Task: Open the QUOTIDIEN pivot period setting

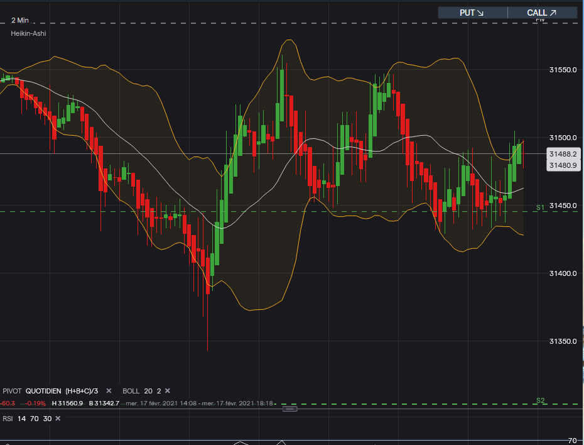Action: click(44, 391)
